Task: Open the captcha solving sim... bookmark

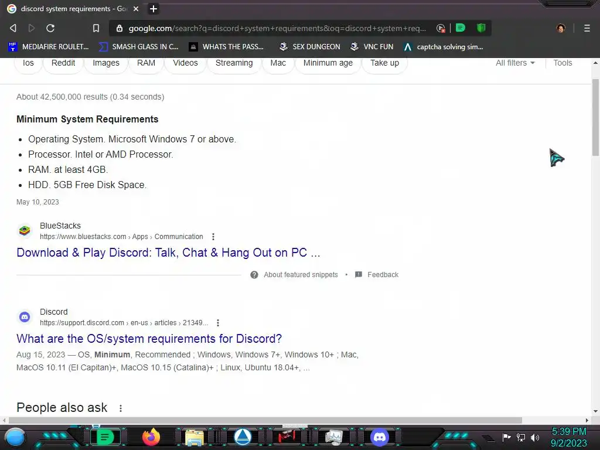Action: point(444,47)
